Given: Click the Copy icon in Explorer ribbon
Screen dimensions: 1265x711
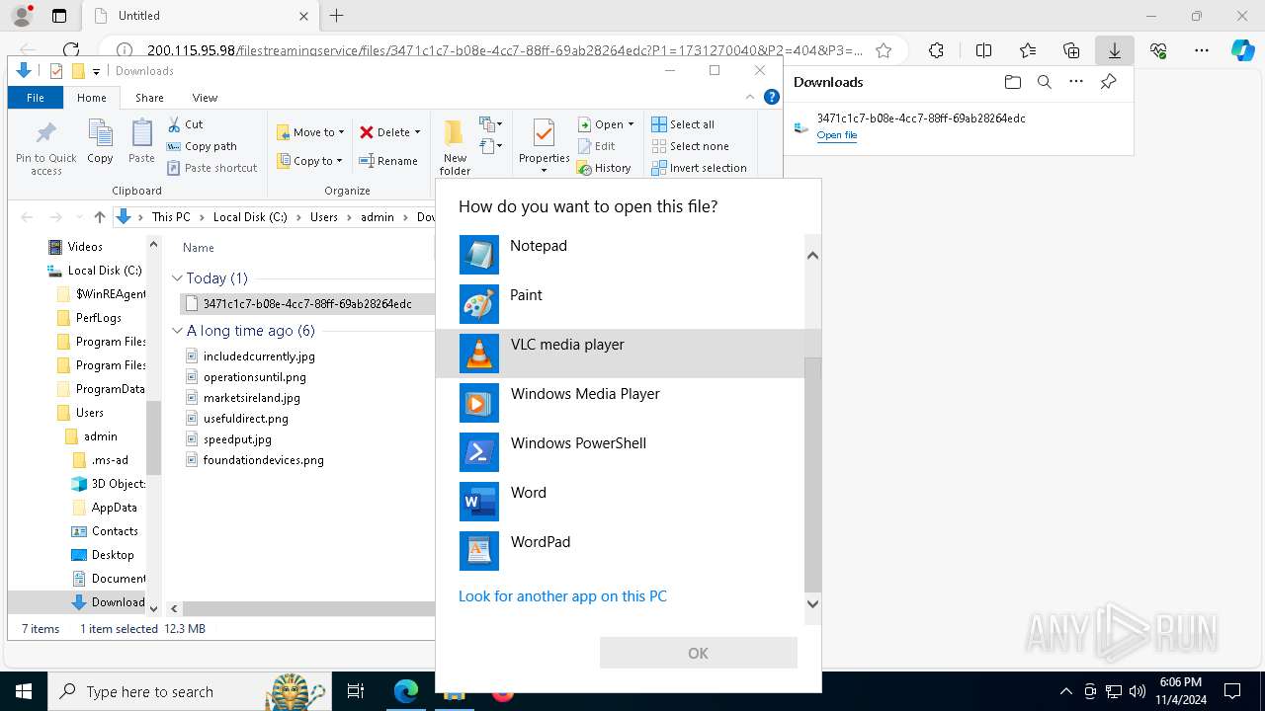Looking at the screenshot, I should tap(100, 141).
